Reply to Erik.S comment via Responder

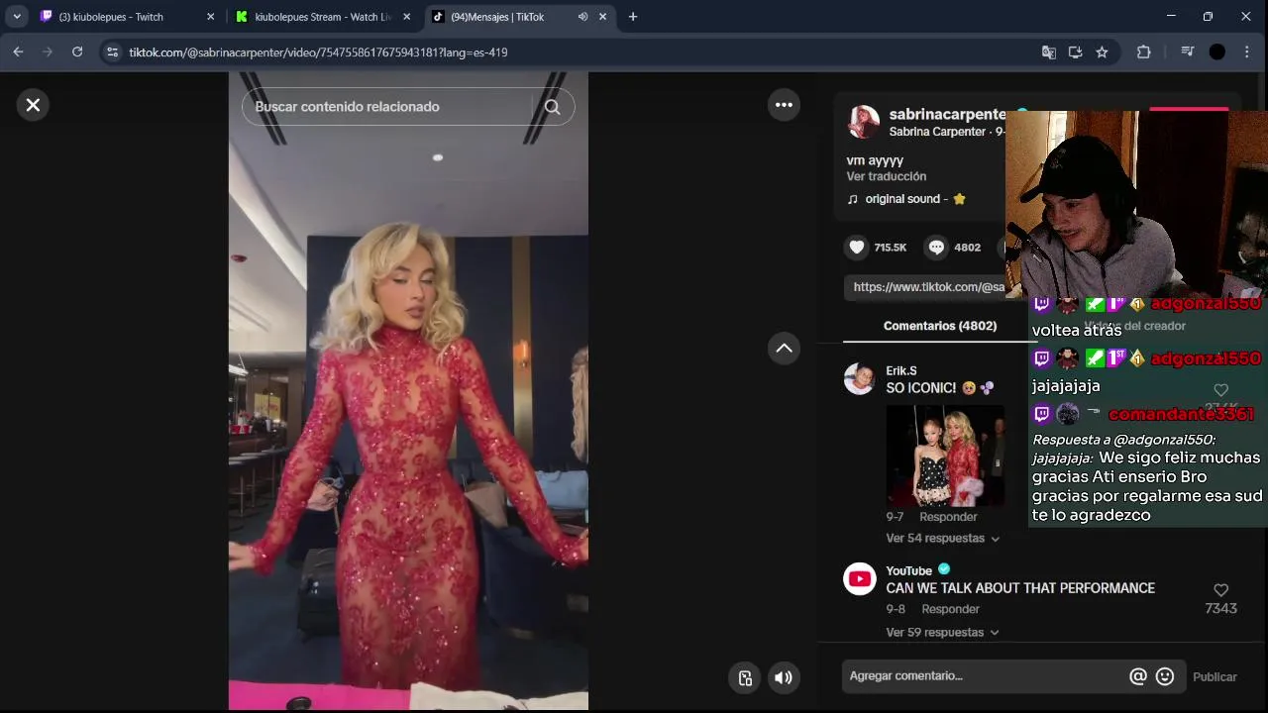(x=948, y=517)
